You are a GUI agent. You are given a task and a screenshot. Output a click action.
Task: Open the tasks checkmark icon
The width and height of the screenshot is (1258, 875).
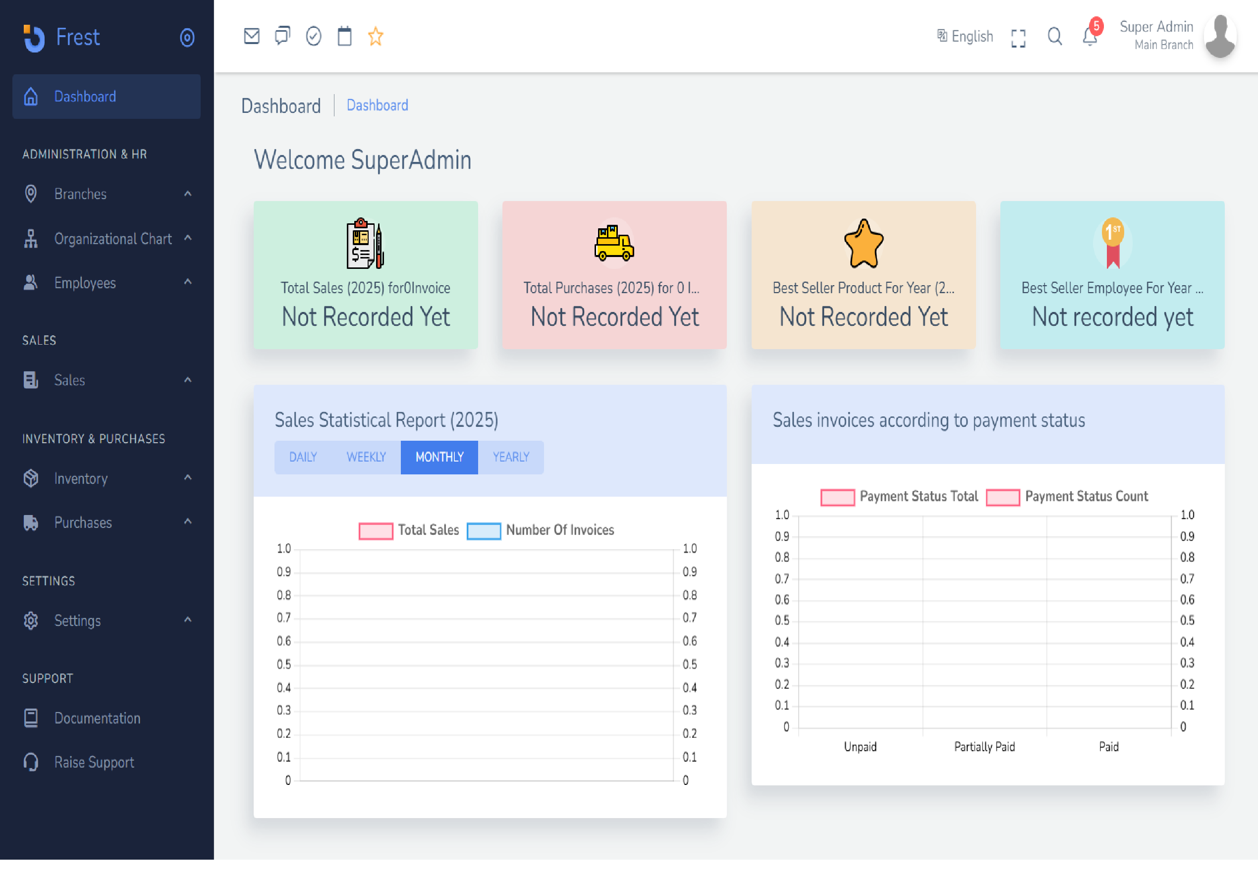tap(314, 36)
